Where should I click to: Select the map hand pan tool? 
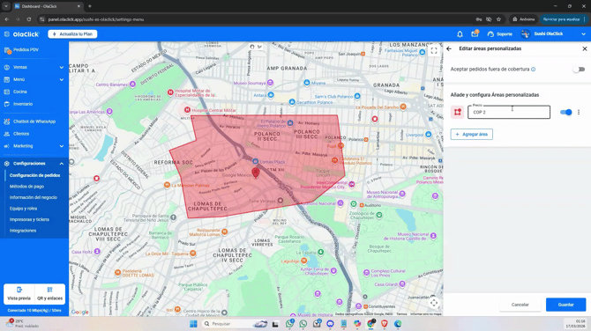coord(252,47)
